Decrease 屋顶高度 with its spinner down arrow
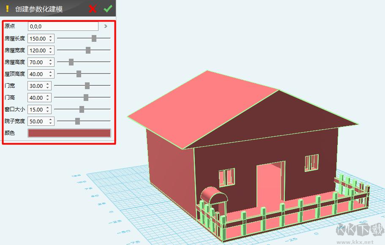 (x=51, y=76)
